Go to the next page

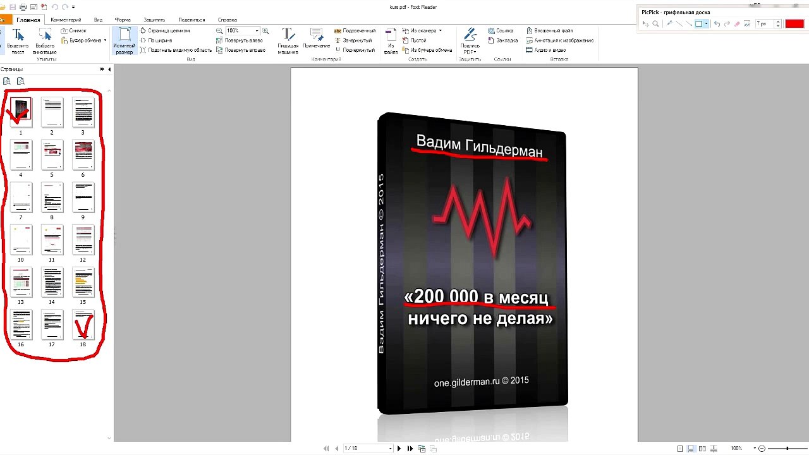tap(399, 449)
